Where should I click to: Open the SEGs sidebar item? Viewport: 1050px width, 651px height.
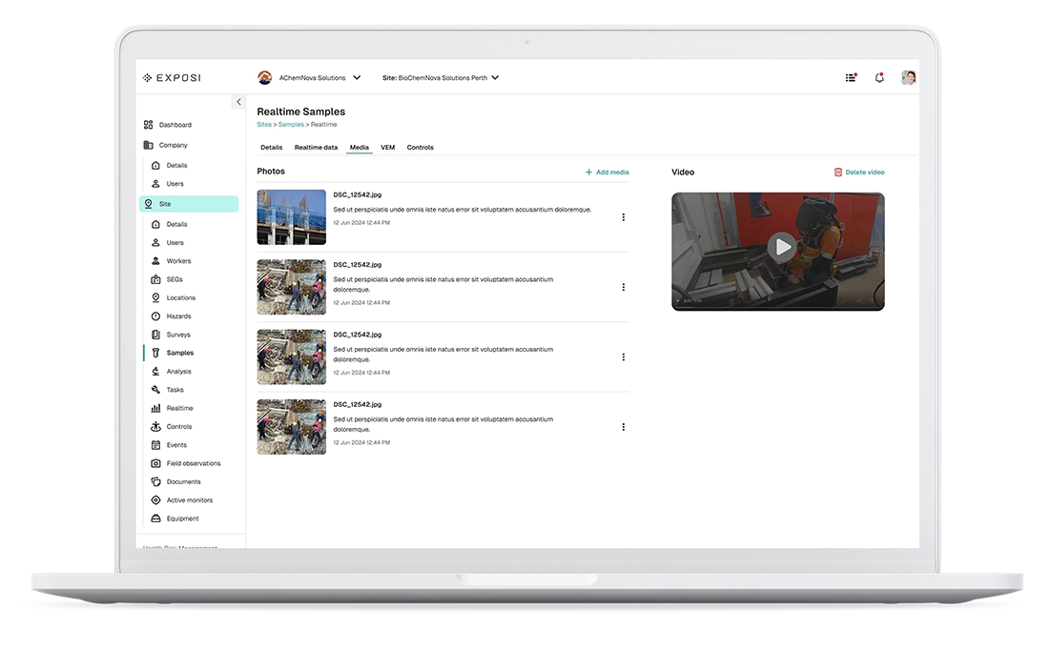pyautogui.click(x=175, y=279)
